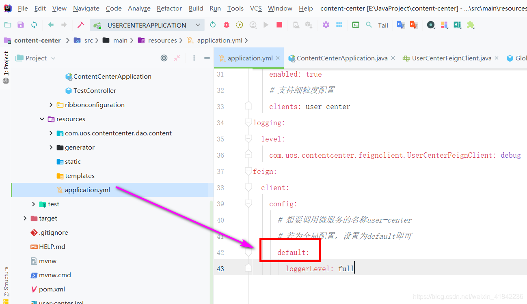527x304 pixels.
Task: Expand the com.uos.contentcenter.dao.content folder
Action: tap(51, 133)
